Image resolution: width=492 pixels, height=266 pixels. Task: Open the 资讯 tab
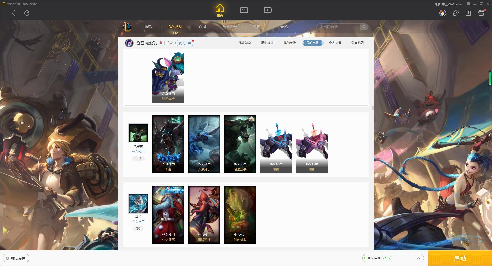[148, 27]
